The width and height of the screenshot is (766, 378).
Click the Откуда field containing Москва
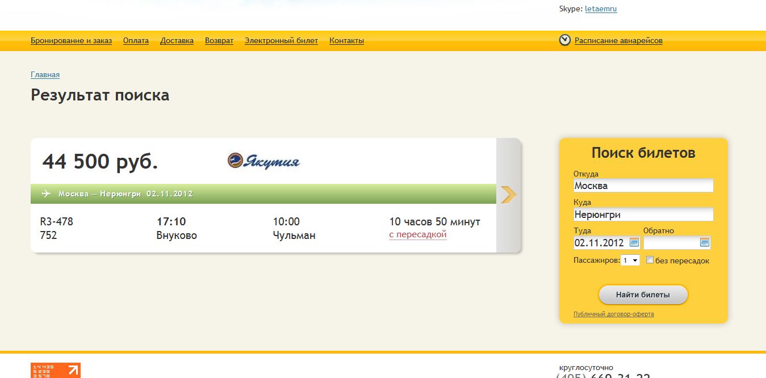click(643, 186)
